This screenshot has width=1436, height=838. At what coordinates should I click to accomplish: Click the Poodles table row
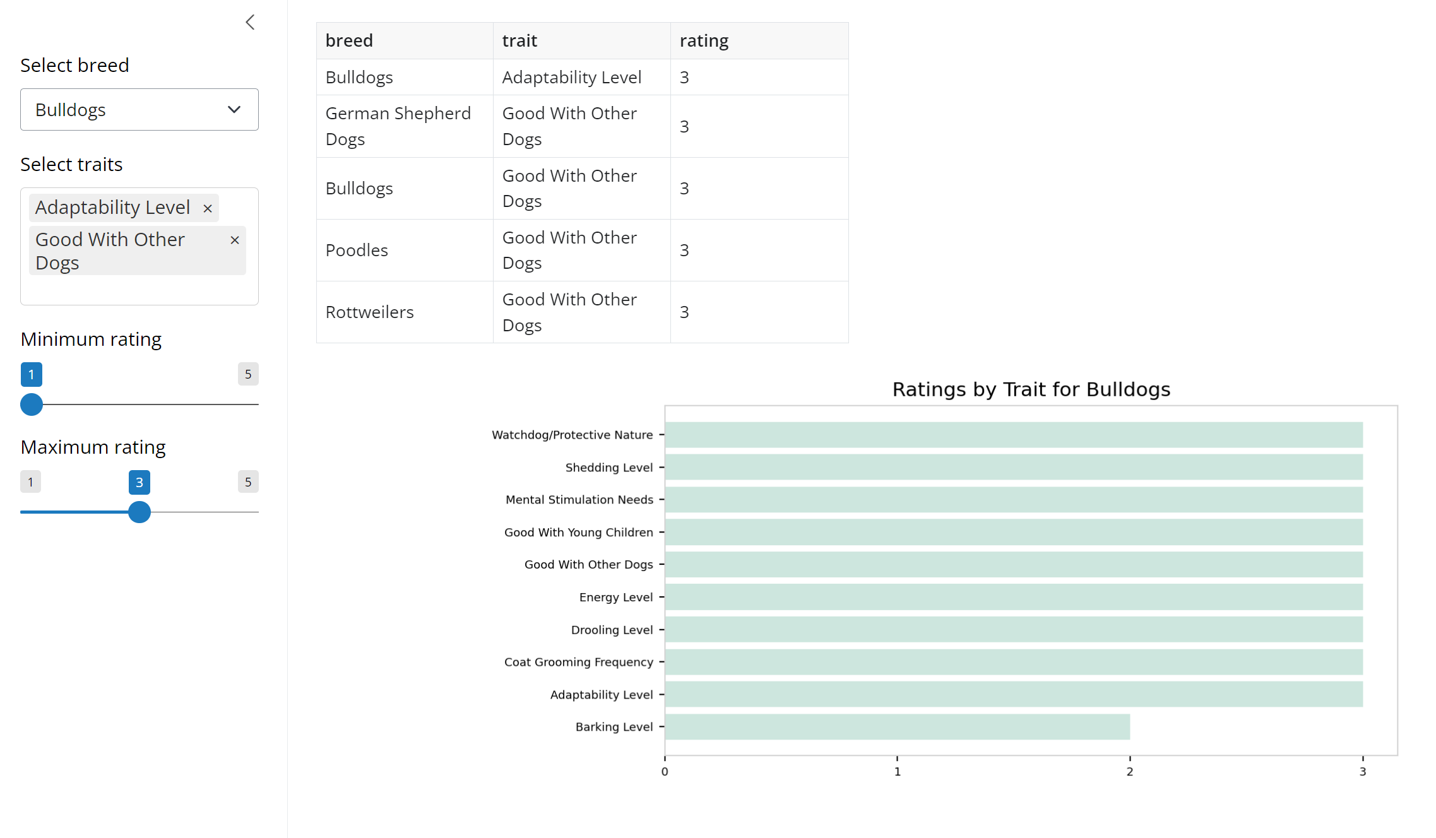pos(404,250)
